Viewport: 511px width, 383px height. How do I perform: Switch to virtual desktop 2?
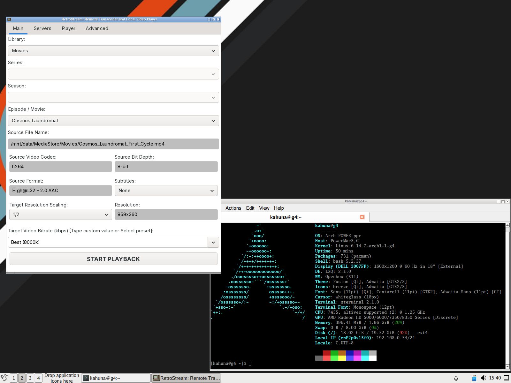pyautogui.click(x=22, y=378)
